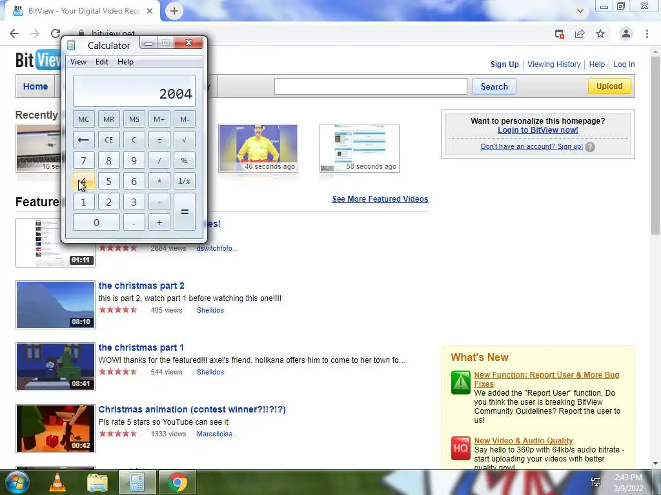Click the Chrome back arrow

pyautogui.click(x=14, y=34)
